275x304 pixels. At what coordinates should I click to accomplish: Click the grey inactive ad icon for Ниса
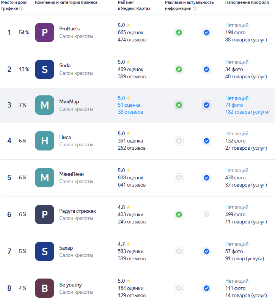179,141
